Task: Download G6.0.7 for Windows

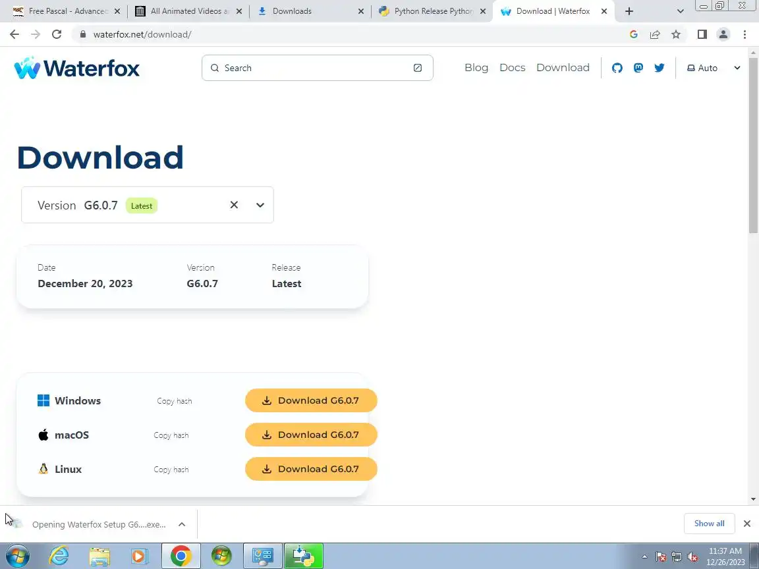Action: 311,400
